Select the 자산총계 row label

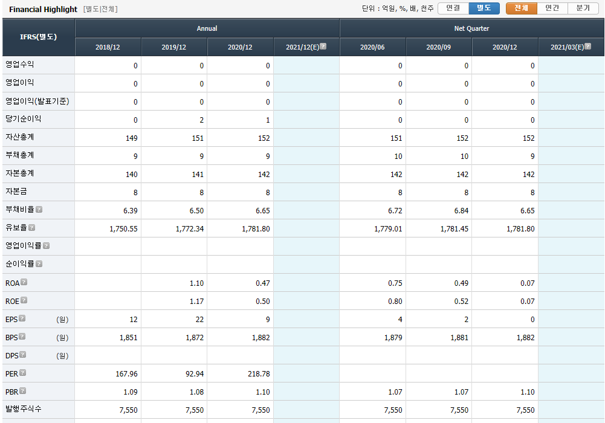click(20, 137)
